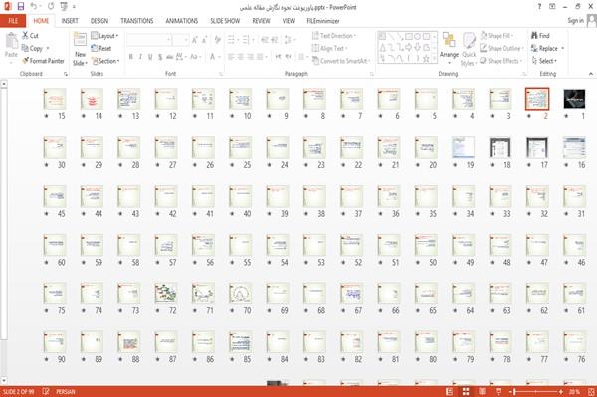This screenshot has width=597, height=397.
Task: Click the Sign in link
Action: pyautogui.click(x=575, y=21)
